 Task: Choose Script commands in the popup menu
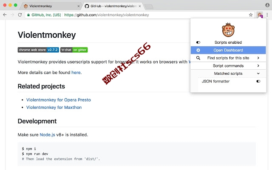point(228,66)
